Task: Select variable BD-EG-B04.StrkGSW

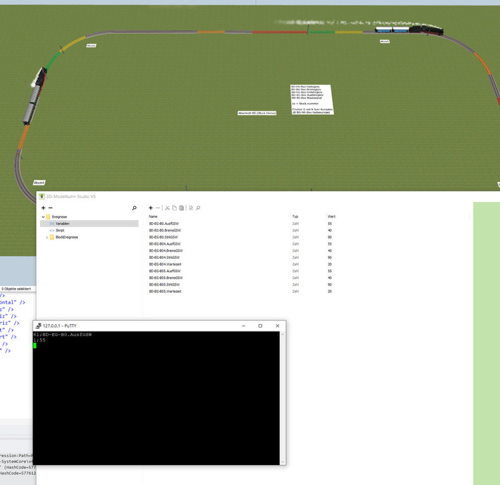Action: 164,258
